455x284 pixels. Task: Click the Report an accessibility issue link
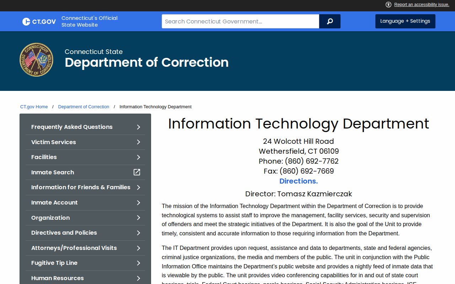[x=422, y=5]
